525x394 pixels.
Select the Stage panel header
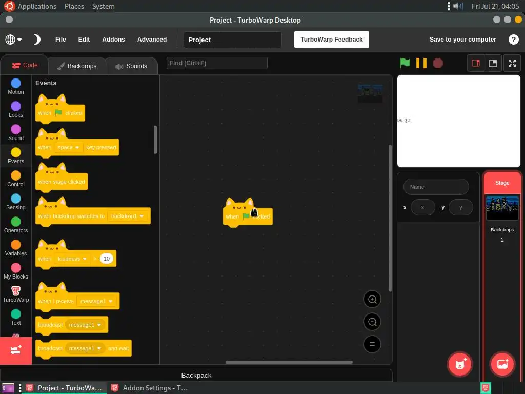502,183
